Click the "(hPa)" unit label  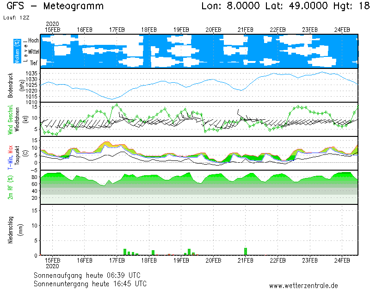pos(22,86)
